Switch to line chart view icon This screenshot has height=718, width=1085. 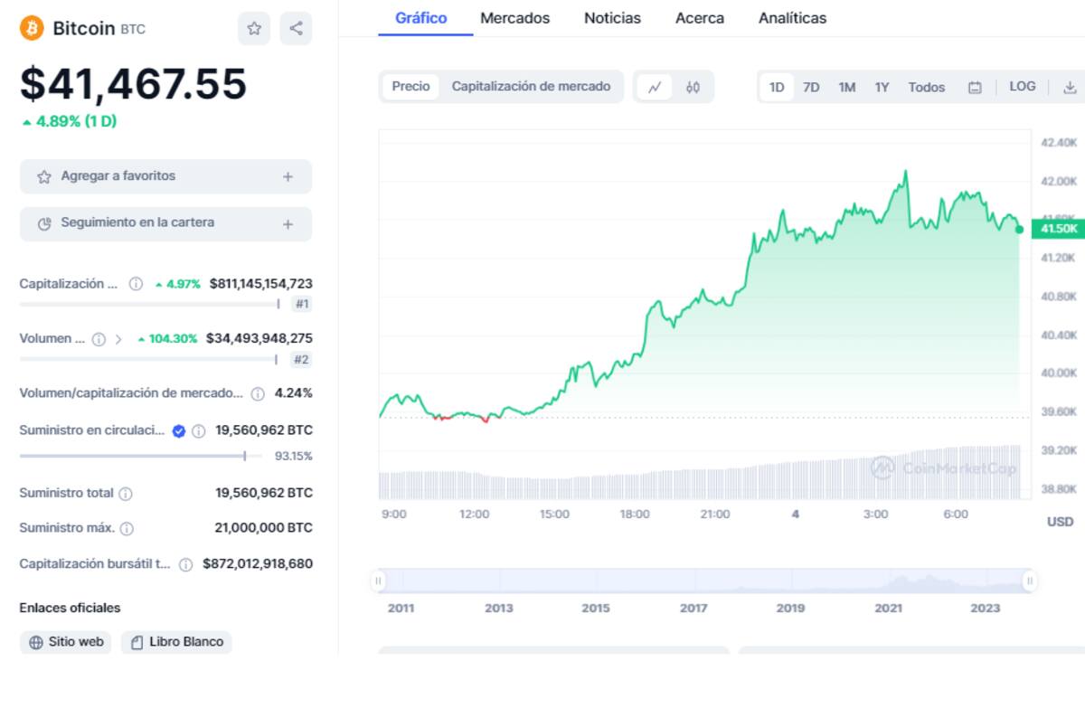click(655, 88)
